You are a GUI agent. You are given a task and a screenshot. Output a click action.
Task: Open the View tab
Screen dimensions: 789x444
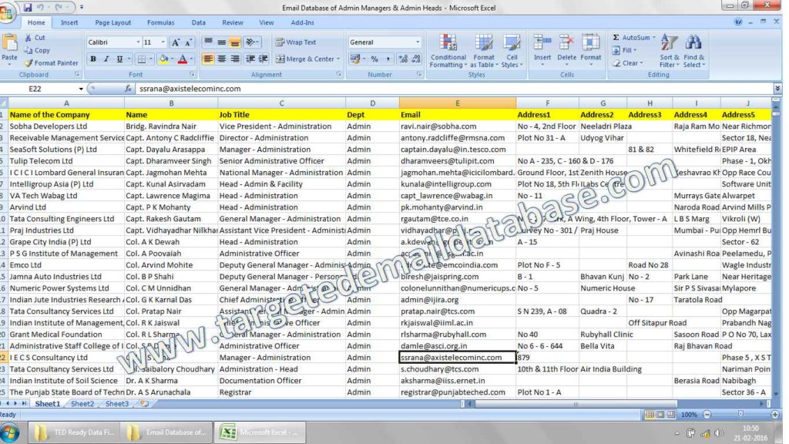pyautogui.click(x=266, y=22)
